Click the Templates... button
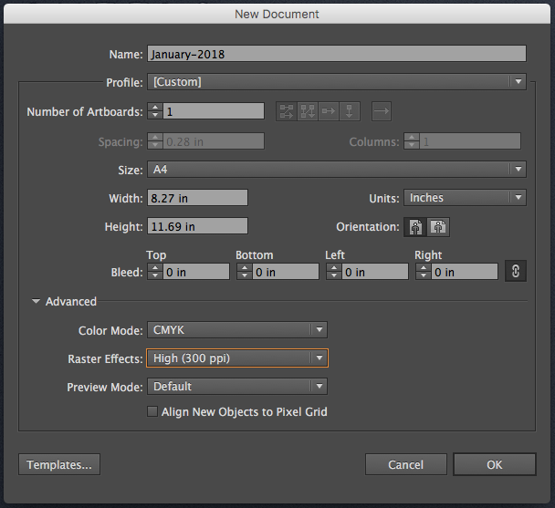555x508 pixels. pyautogui.click(x=59, y=465)
